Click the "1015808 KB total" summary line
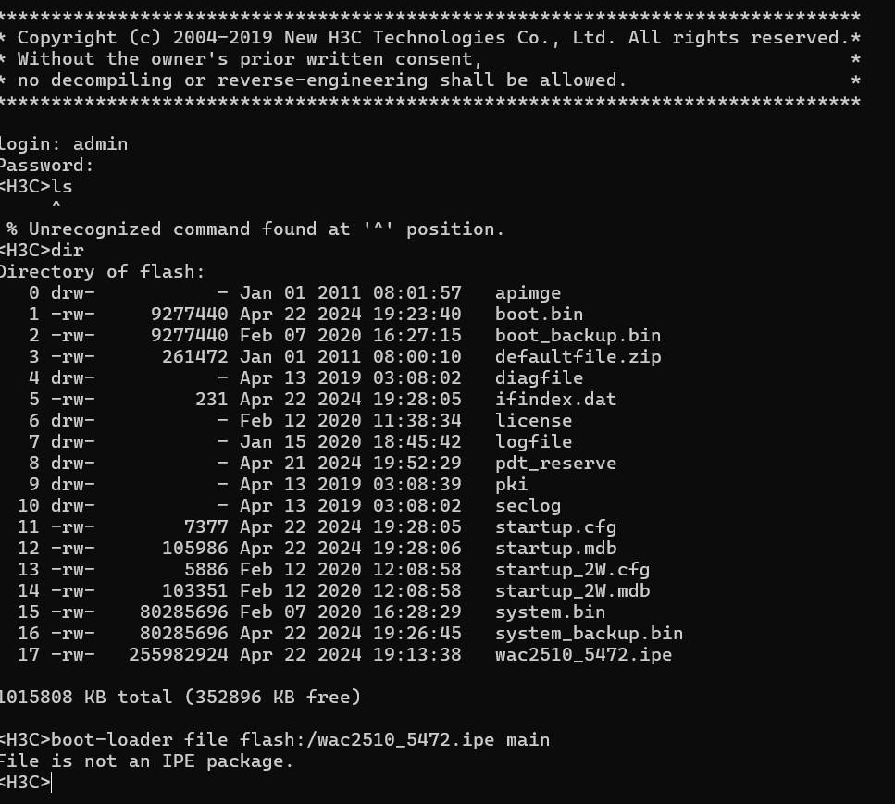This screenshot has width=895, height=804. pos(180,697)
